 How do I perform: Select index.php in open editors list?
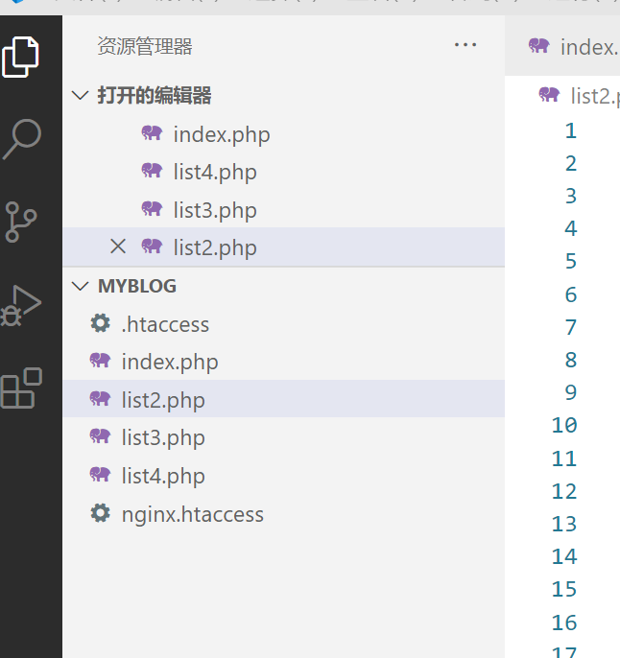[221, 134]
